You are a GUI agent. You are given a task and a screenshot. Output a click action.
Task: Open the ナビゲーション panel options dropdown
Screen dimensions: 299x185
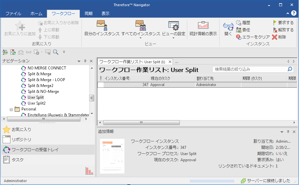79,61
